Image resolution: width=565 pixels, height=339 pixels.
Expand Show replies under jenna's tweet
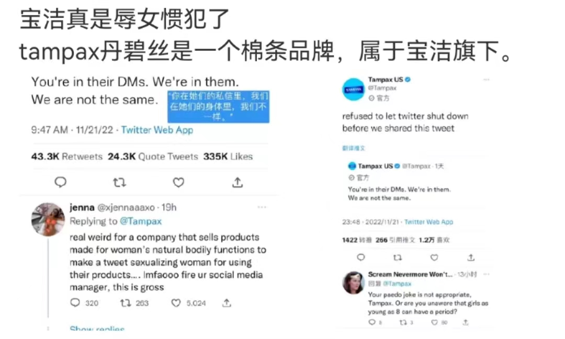coord(97,329)
